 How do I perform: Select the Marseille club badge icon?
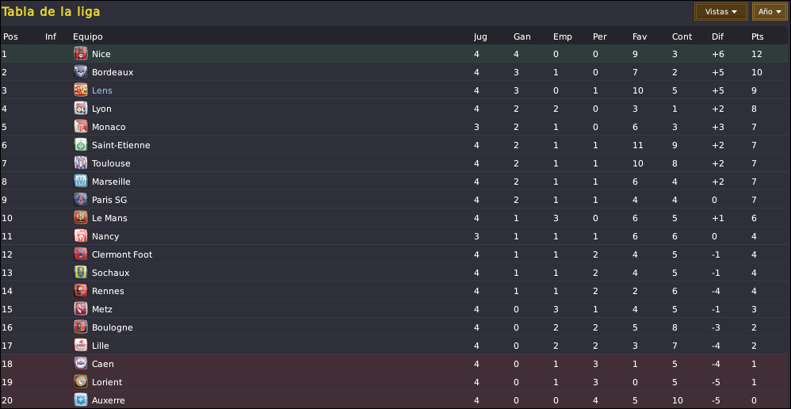click(x=80, y=182)
